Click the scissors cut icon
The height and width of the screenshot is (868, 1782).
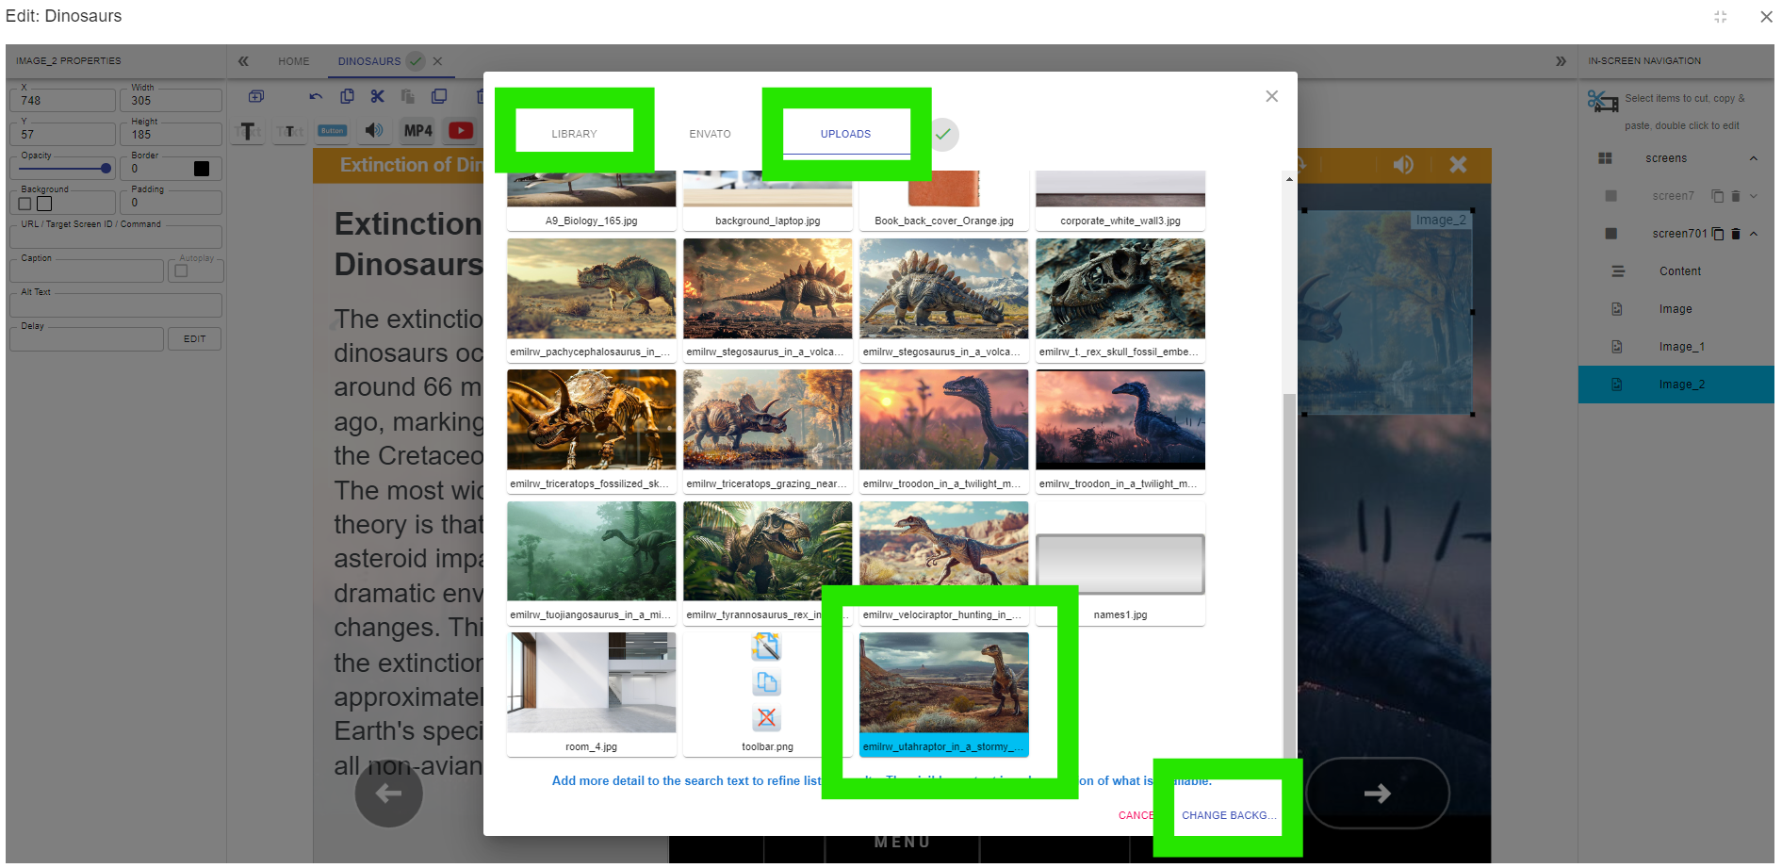[x=378, y=96]
